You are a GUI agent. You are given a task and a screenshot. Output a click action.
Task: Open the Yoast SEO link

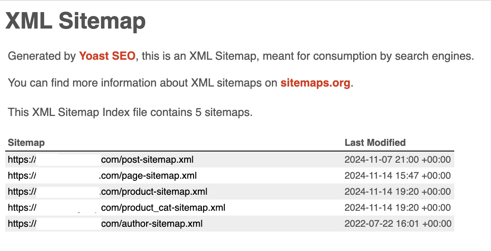point(107,56)
